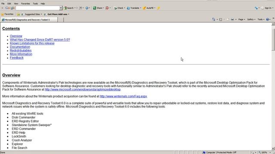Follow the Redistributables link
Viewport: 275px width, 154px height.
tap(21, 50)
